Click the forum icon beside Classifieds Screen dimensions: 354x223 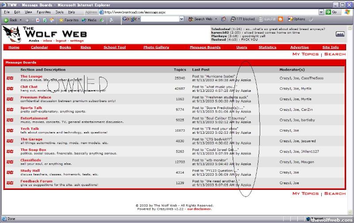[10, 162]
